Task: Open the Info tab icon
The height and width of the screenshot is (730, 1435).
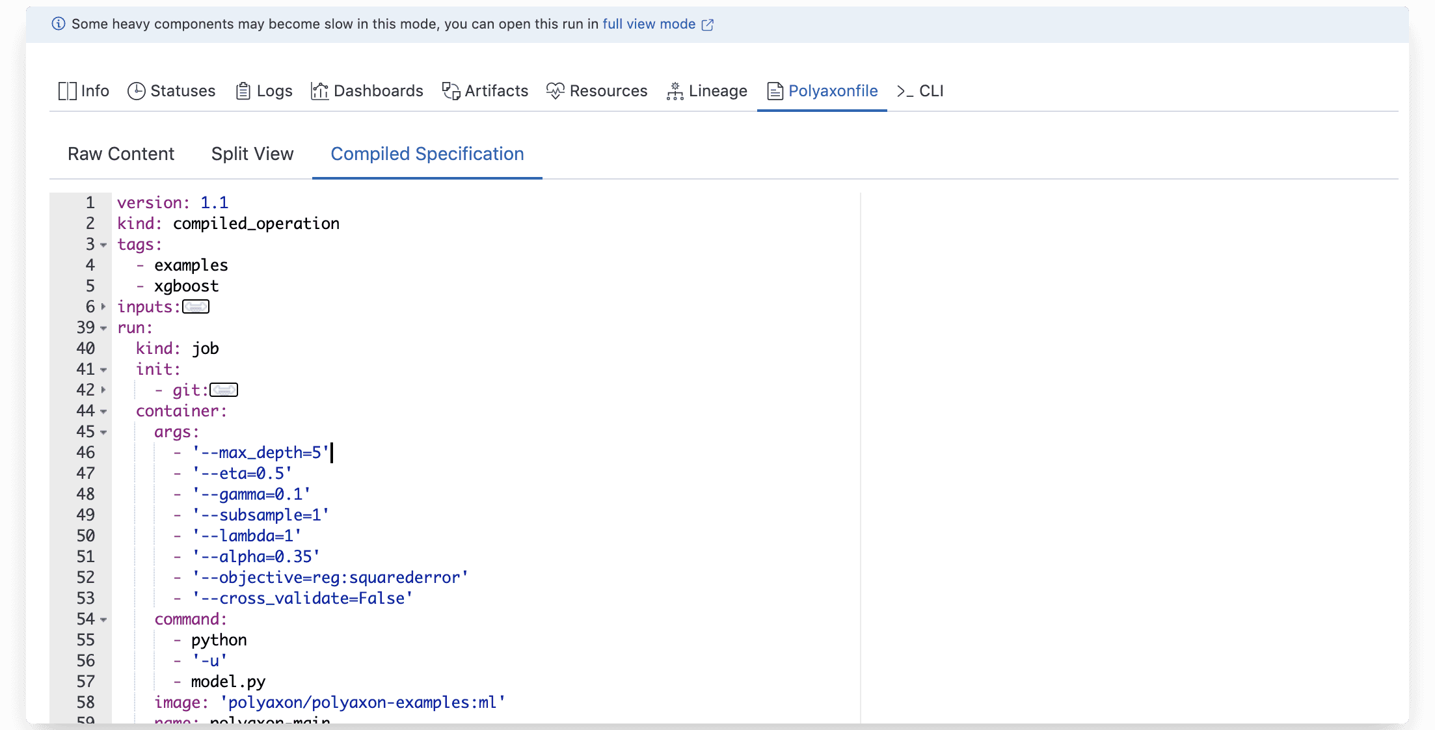Action: [x=67, y=92]
